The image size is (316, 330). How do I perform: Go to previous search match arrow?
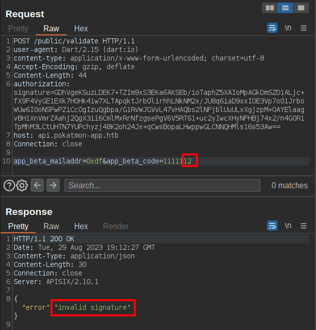pyautogui.click(x=37, y=185)
